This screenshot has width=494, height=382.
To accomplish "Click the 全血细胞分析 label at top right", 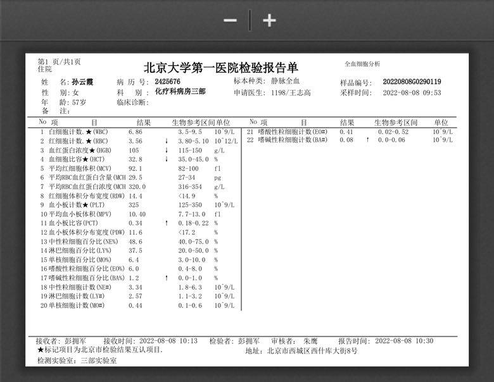I will tap(362, 64).
